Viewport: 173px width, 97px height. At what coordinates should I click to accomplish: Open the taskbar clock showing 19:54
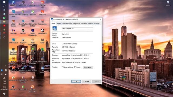[4, 88]
